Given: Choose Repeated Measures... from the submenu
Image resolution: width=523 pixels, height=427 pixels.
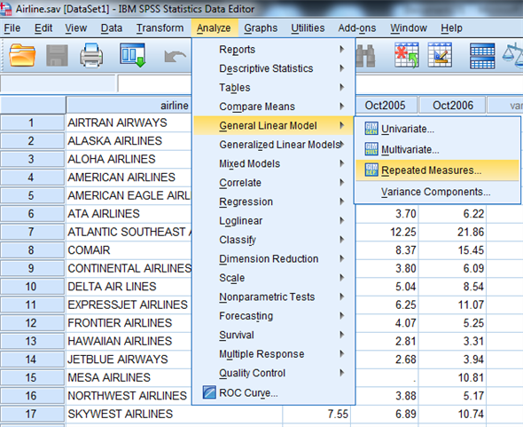Looking at the screenshot, I should pyautogui.click(x=437, y=170).
